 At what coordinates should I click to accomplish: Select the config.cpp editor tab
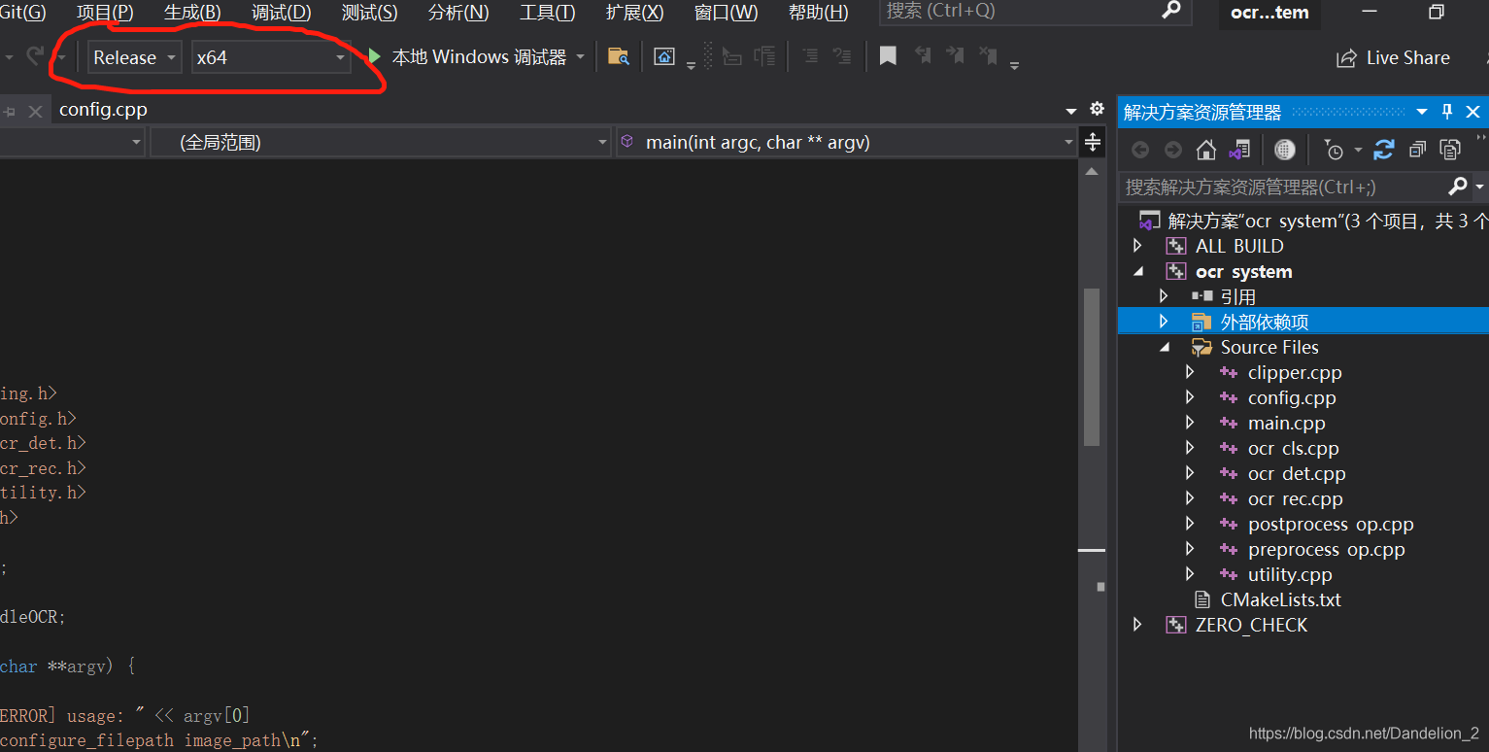103,109
